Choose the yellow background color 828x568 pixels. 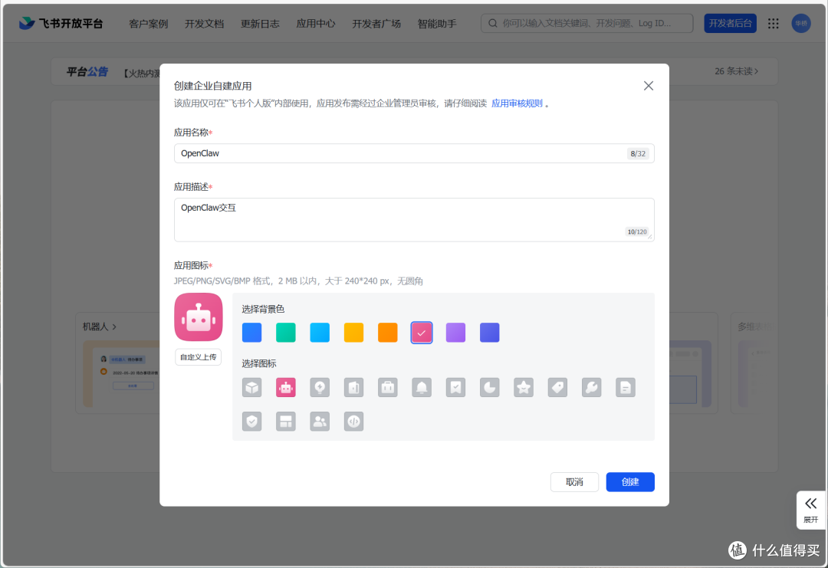353,333
